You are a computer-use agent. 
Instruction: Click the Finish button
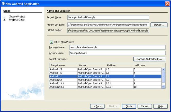point(129,106)
